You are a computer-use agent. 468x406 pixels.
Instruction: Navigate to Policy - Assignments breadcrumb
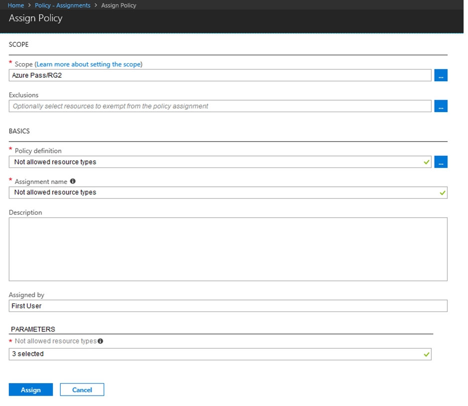click(62, 5)
